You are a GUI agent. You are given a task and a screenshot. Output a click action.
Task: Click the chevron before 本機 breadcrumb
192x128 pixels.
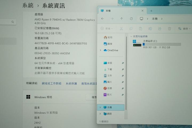pyautogui.click(x=147, y=19)
